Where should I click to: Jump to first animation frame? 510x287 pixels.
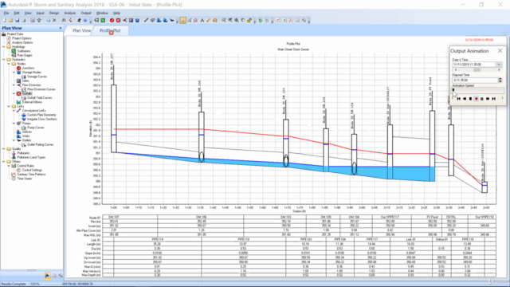(x=459, y=99)
